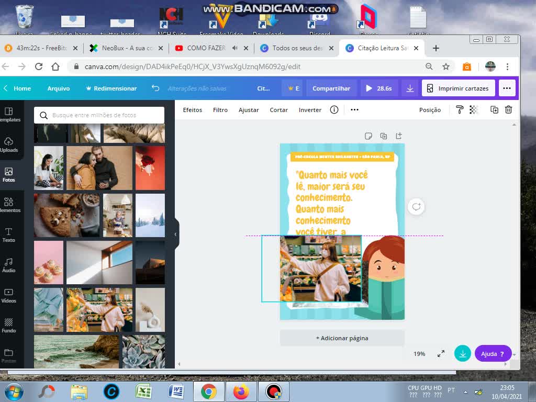536x402 pixels.
Task: Open the Pastas sidebar panel
Action: click(9, 355)
